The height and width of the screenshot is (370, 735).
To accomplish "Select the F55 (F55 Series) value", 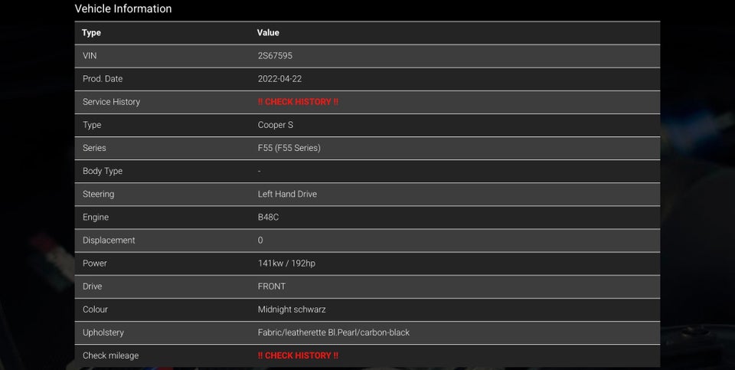I will [289, 148].
